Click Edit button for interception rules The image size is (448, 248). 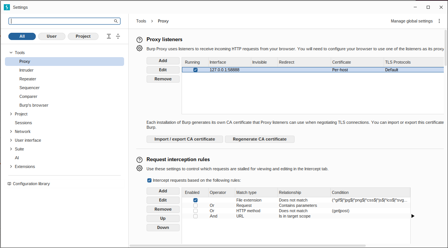[x=163, y=200]
